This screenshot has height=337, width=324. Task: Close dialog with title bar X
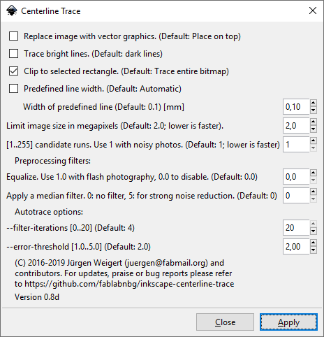click(x=313, y=10)
